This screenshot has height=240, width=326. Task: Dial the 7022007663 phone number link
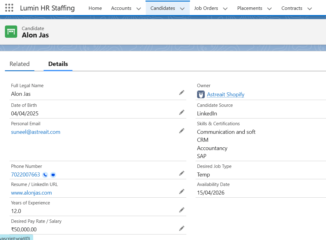25,174
